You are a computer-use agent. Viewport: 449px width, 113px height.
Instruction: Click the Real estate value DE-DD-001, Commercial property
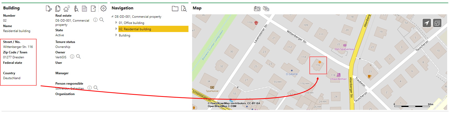coord(72,23)
